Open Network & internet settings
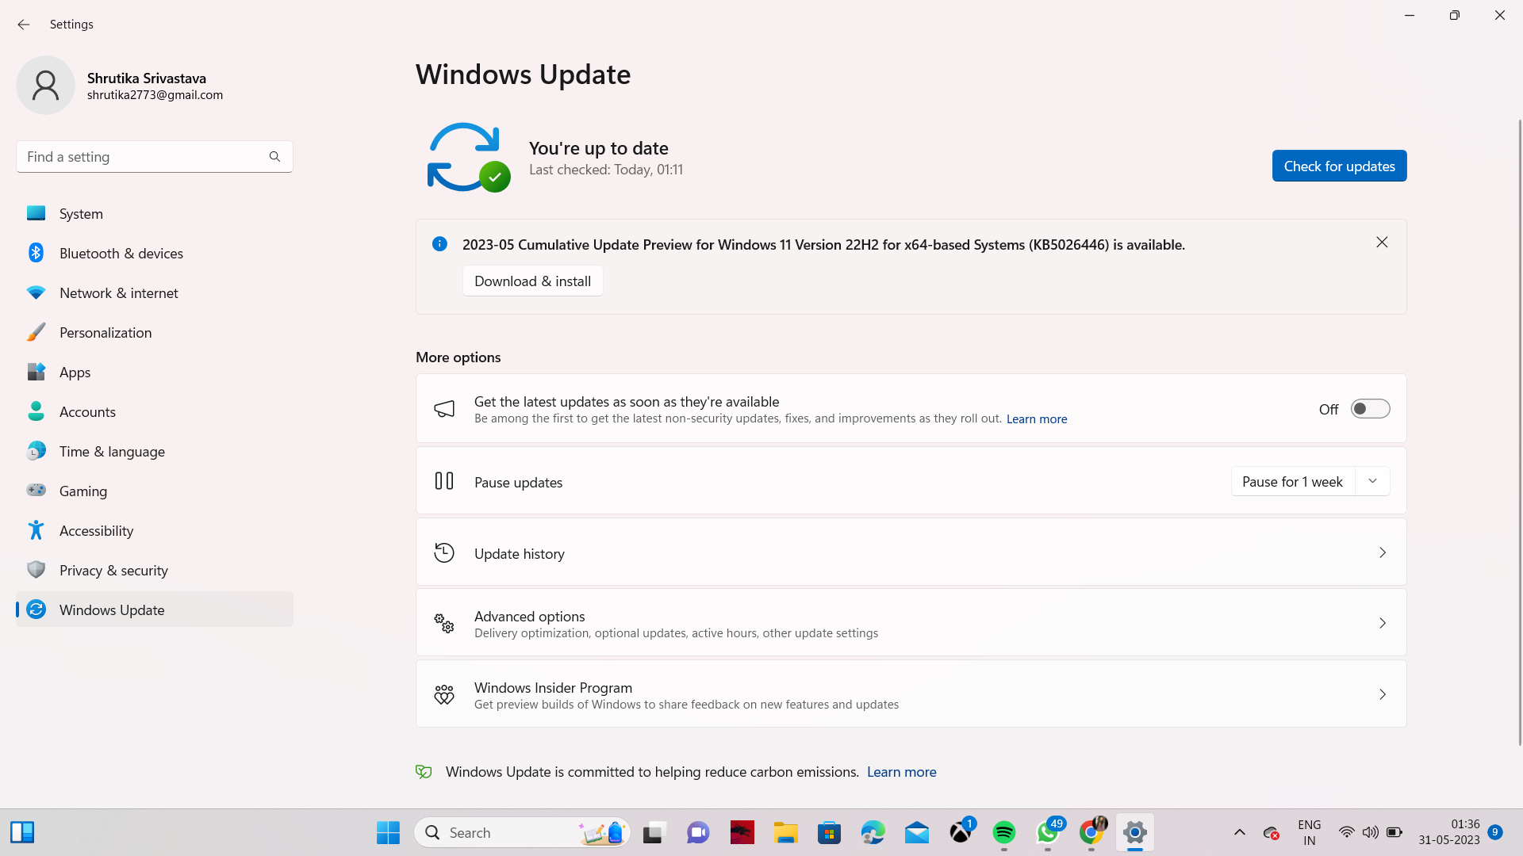 (x=119, y=292)
